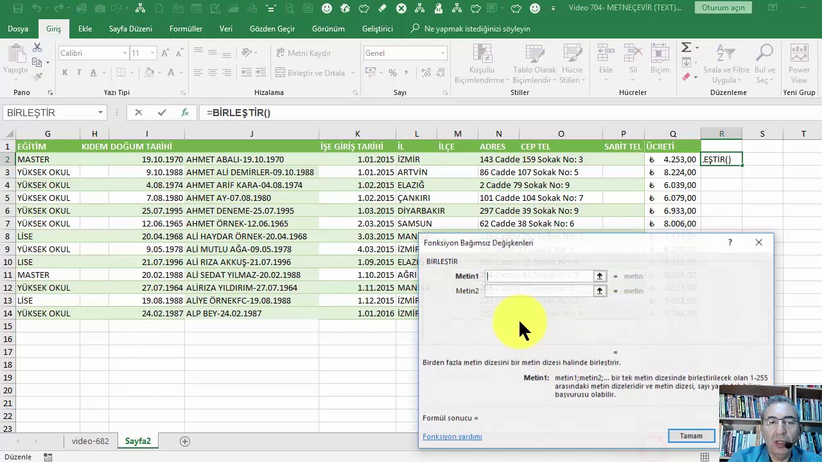This screenshot has width=822, height=462.
Task: Click Metin2 range selector arrow button
Action: [x=599, y=291]
